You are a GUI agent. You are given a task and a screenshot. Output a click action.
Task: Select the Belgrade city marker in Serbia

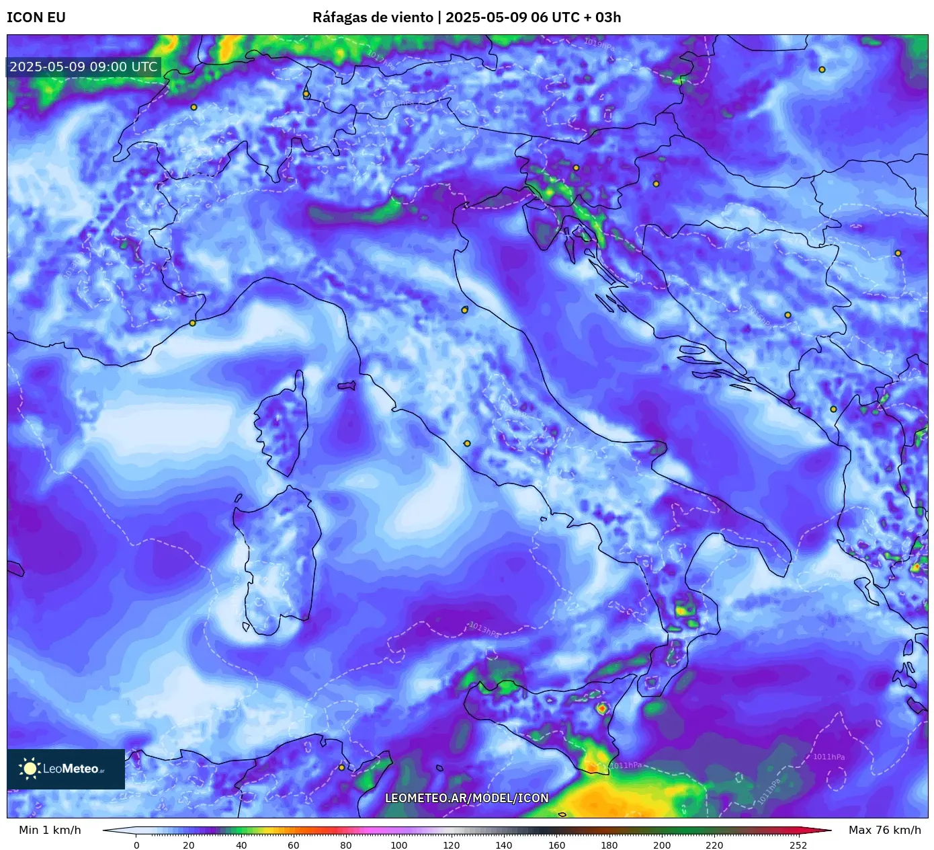point(898,253)
